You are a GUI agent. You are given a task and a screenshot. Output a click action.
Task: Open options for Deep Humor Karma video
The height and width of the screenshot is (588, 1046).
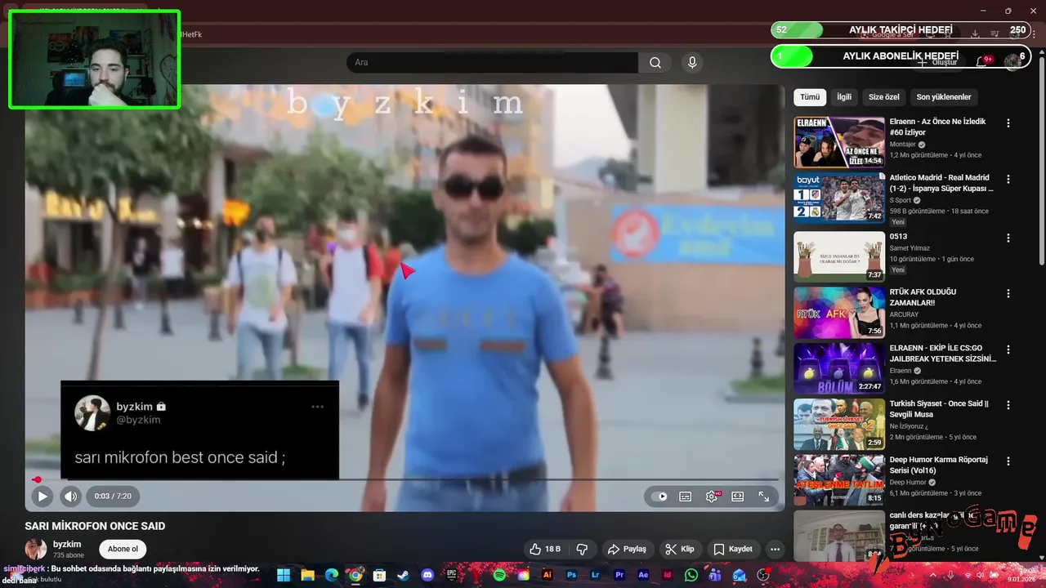tap(1008, 461)
